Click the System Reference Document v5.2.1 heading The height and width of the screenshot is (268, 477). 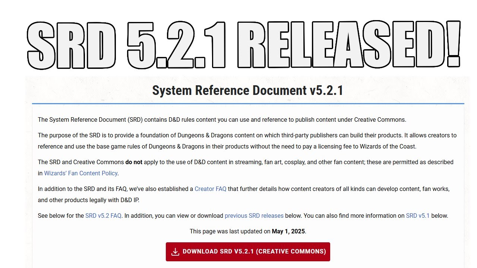pos(247,90)
